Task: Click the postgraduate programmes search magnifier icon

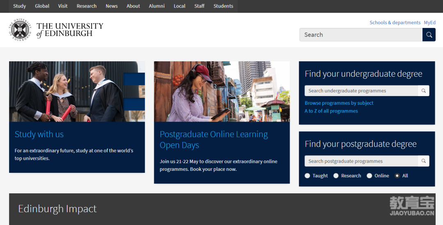Action: click(423, 161)
